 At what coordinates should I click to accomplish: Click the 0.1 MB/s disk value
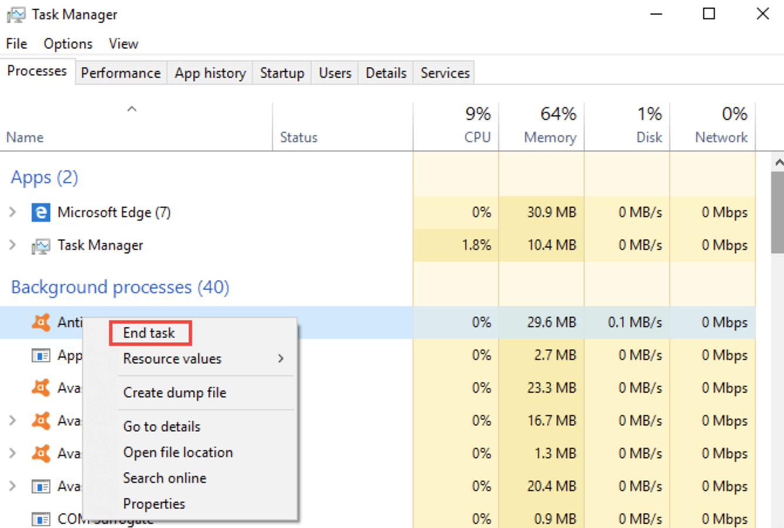pos(635,323)
